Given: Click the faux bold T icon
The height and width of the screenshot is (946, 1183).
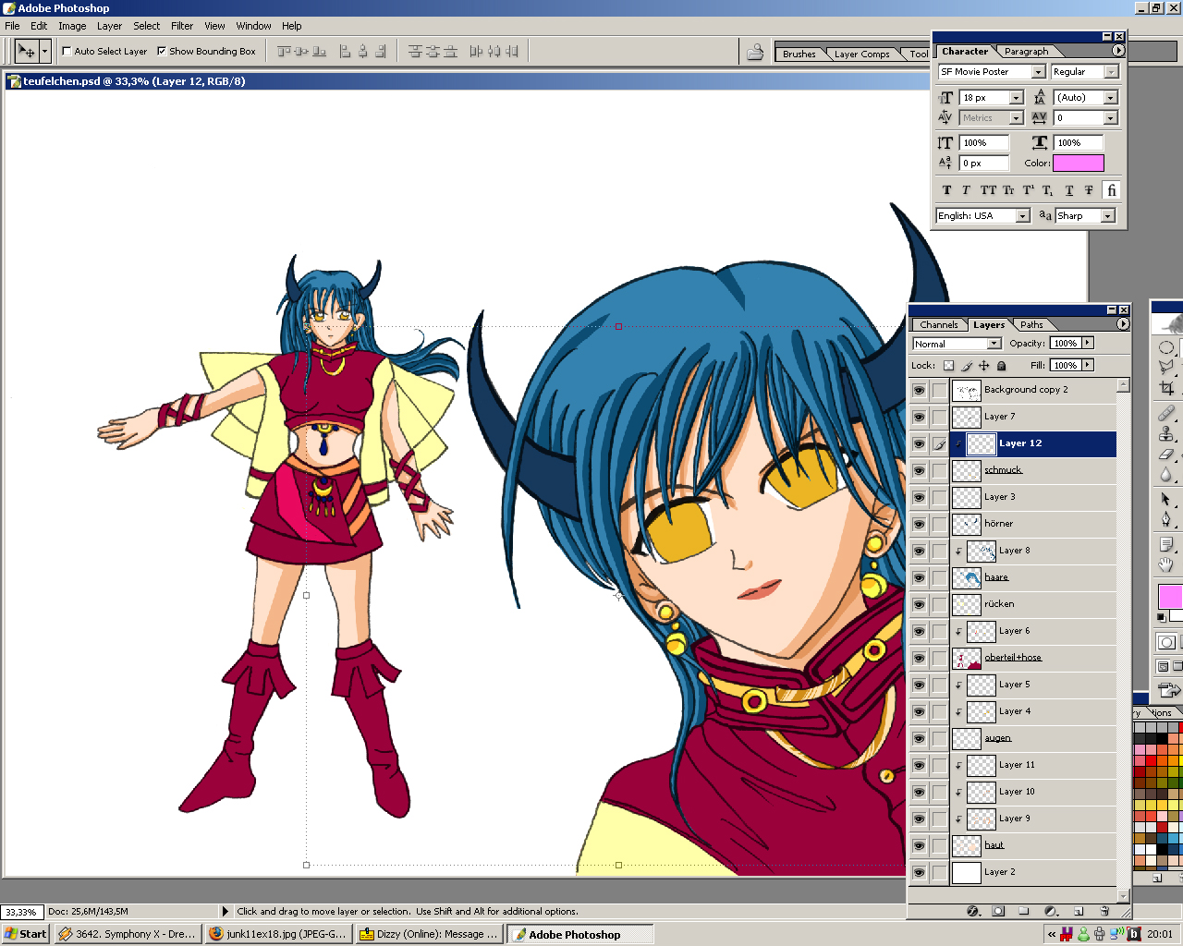Looking at the screenshot, I should (x=946, y=190).
